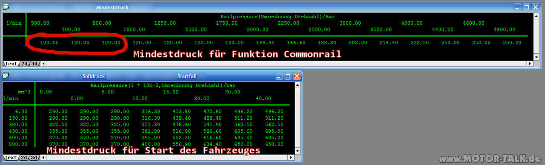Select the 541.90 cell in Solldruck table
Viewport: 545px width, 165px height.
point(213,125)
